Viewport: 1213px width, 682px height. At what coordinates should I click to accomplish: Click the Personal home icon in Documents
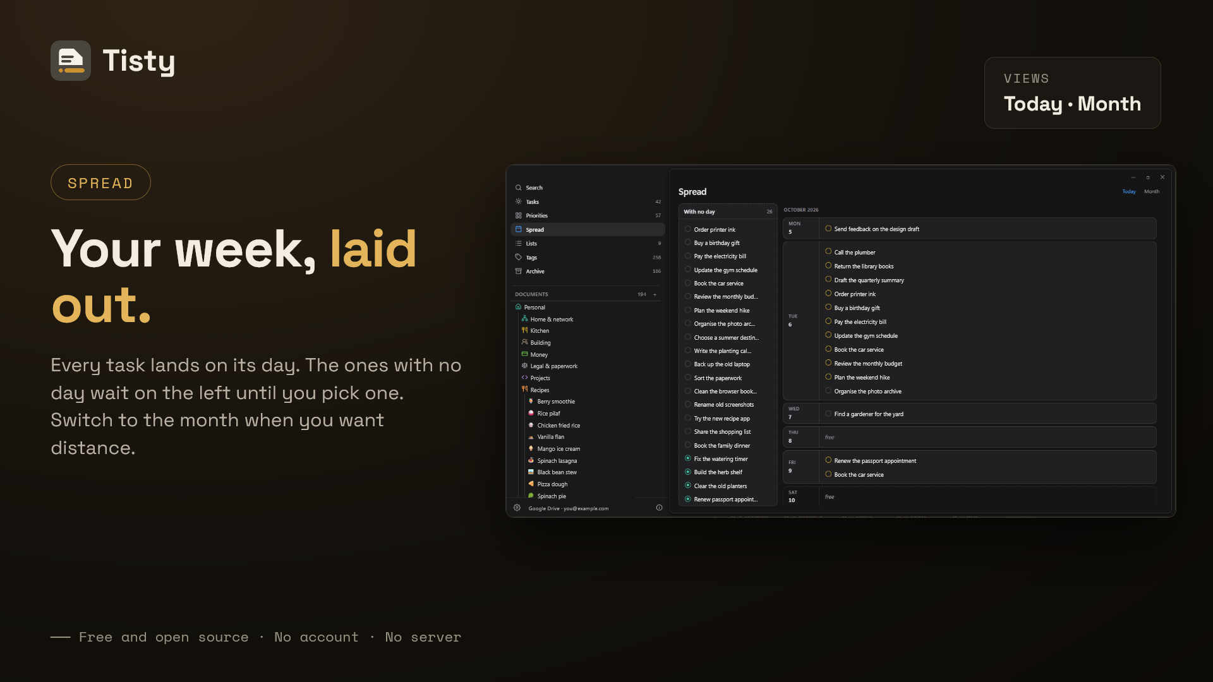click(x=518, y=307)
